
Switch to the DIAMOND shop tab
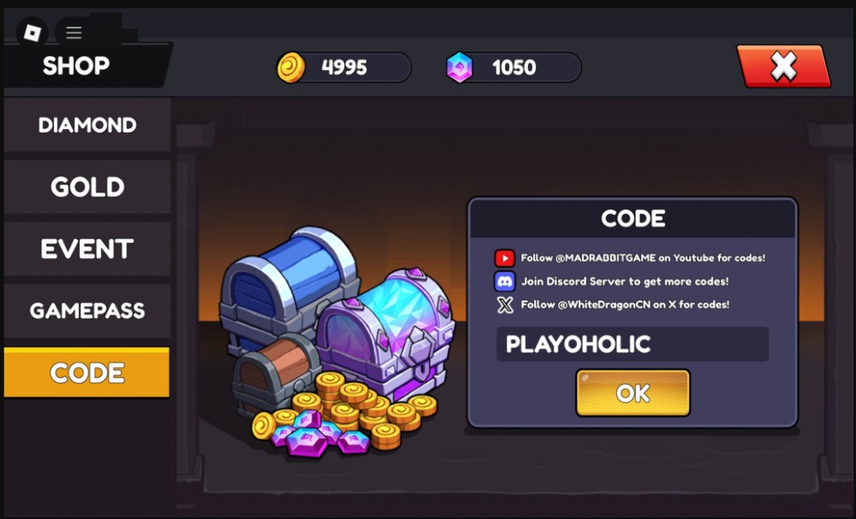[87, 125]
